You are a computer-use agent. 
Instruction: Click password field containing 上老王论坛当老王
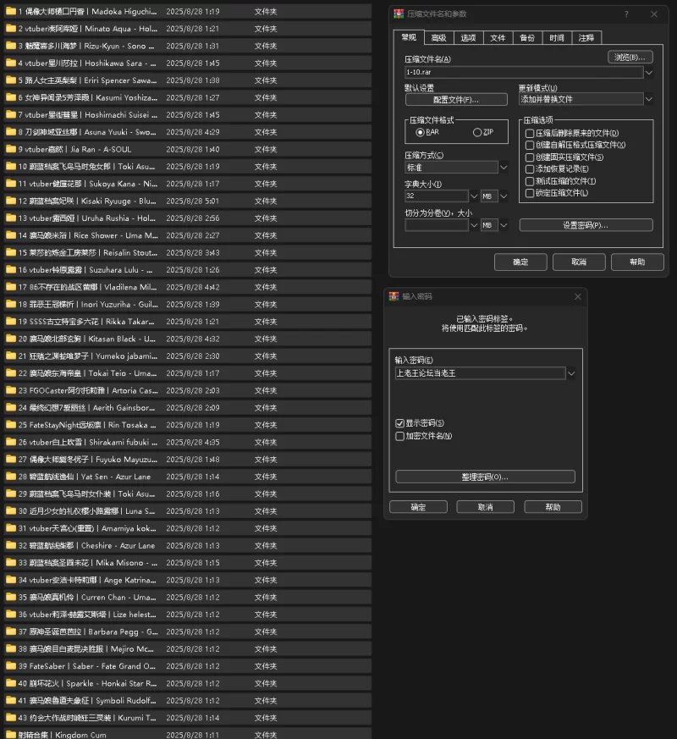[480, 373]
